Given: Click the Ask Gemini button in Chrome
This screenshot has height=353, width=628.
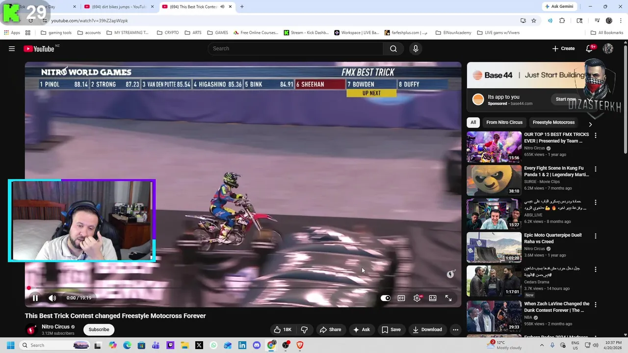Looking at the screenshot, I should (559, 7).
